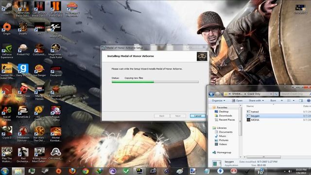Click the Windows Start orb
The image size is (311, 175).
(x=5, y=171)
